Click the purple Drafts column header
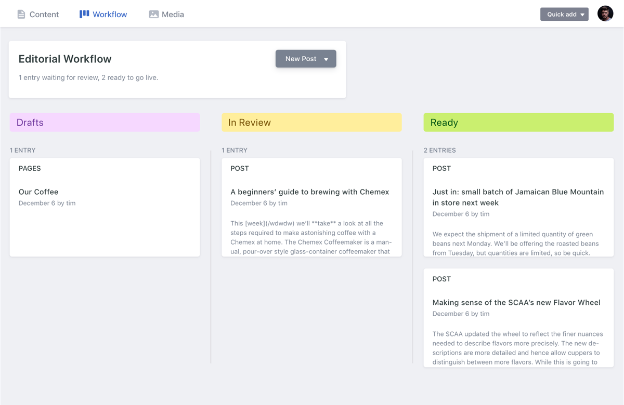The width and height of the screenshot is (624, 405). [x=104, y=122]
